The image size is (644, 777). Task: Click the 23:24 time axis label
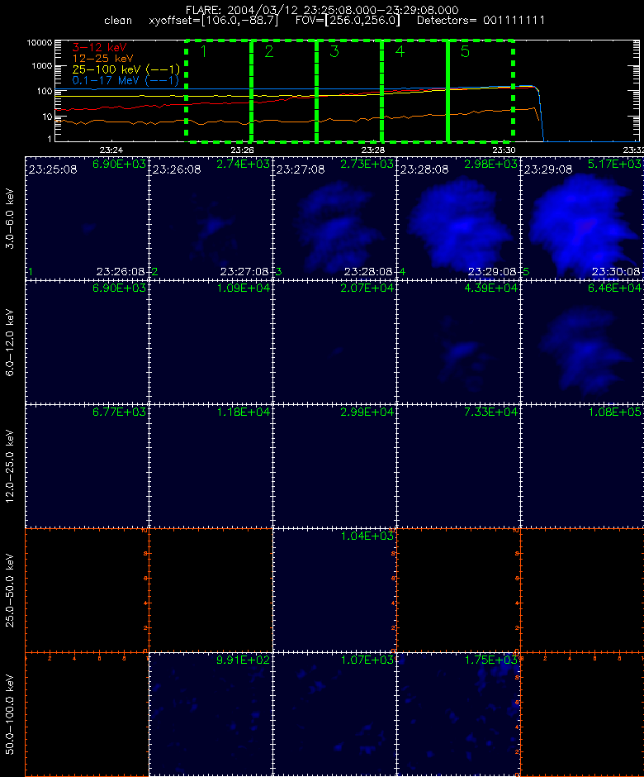[x=111, y=150]
